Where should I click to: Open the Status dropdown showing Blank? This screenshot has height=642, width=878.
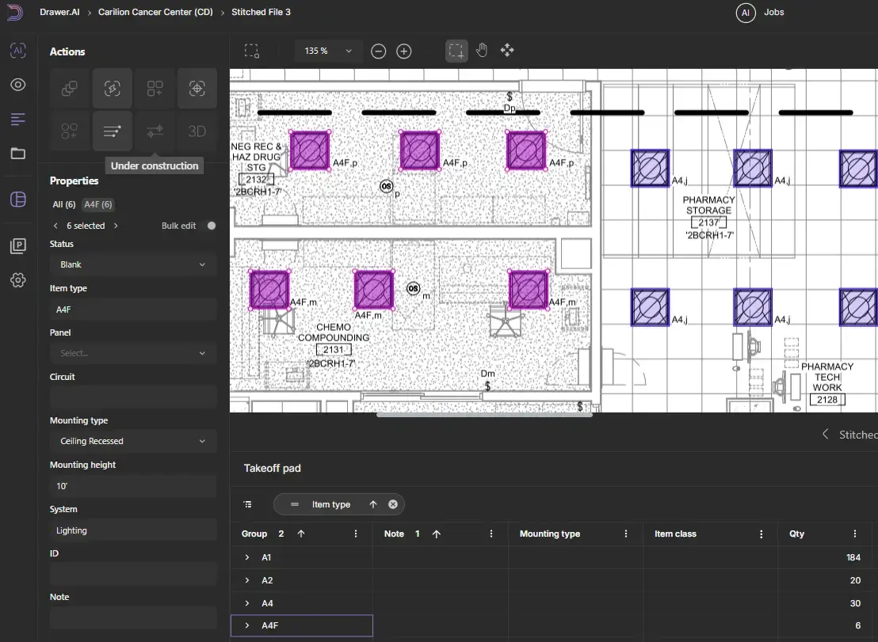coord(133,264)
